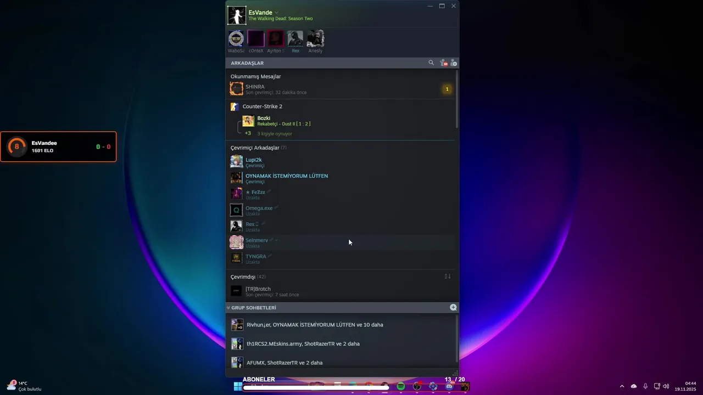Click Bozki's avatar image
The height and width of the screenshot is (395, 703).
248,121
